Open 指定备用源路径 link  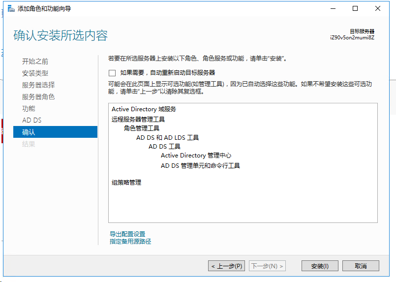point(130,241)
